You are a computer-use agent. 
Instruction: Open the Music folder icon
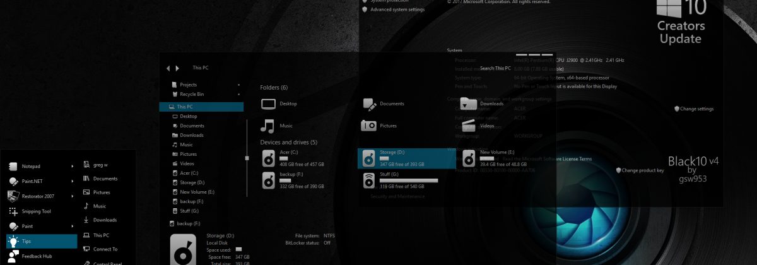click(268, 126)
